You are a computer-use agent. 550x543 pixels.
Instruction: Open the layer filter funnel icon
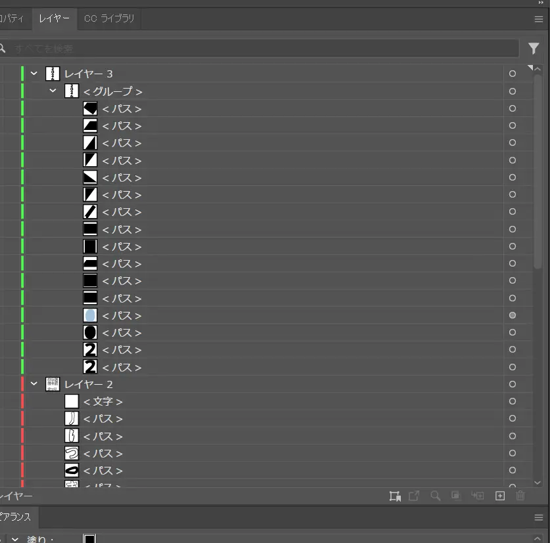tap(534, 49)
